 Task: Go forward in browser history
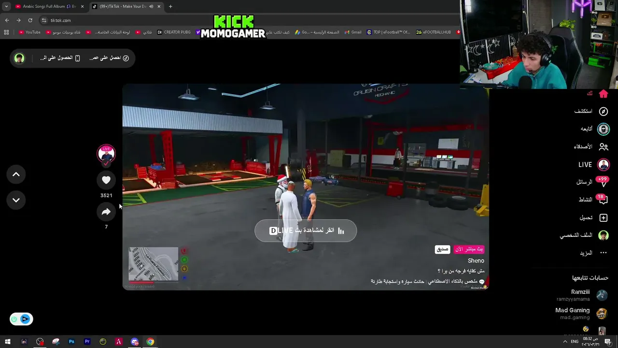(x=18, y=20)
